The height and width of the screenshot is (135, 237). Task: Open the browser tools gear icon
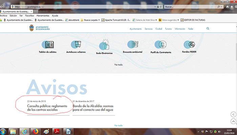pos(236,7)
